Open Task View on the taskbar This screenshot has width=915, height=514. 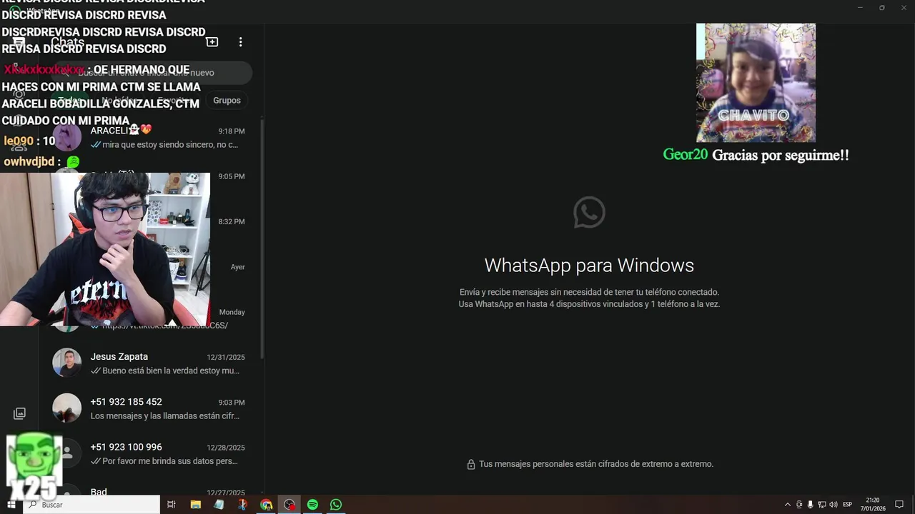[172, 505]
